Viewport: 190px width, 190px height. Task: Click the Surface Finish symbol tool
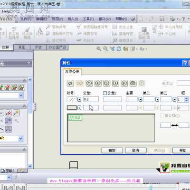[x=92, y=27]
